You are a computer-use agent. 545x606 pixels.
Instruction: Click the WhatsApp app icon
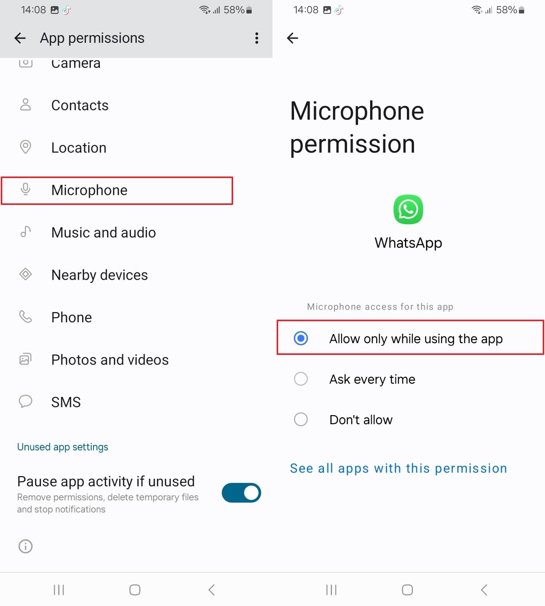408,209
